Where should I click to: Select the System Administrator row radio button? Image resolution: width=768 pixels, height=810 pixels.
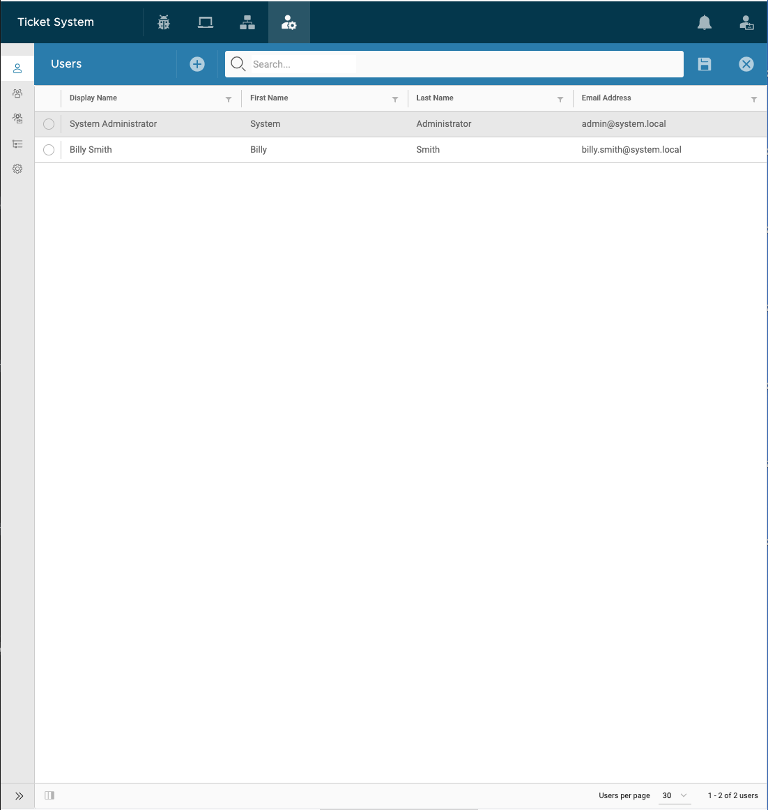(x=49, y=124)
